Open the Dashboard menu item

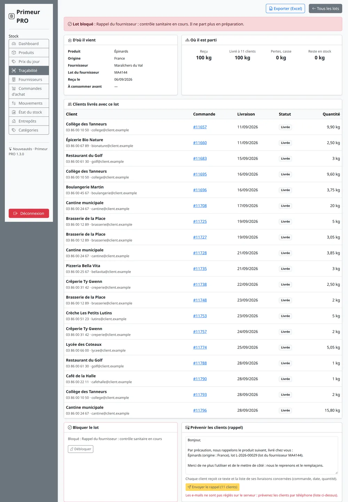point(29,44)
